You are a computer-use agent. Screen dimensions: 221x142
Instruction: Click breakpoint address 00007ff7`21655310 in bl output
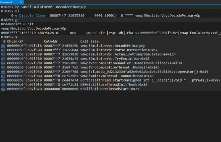tap(67, 15)
